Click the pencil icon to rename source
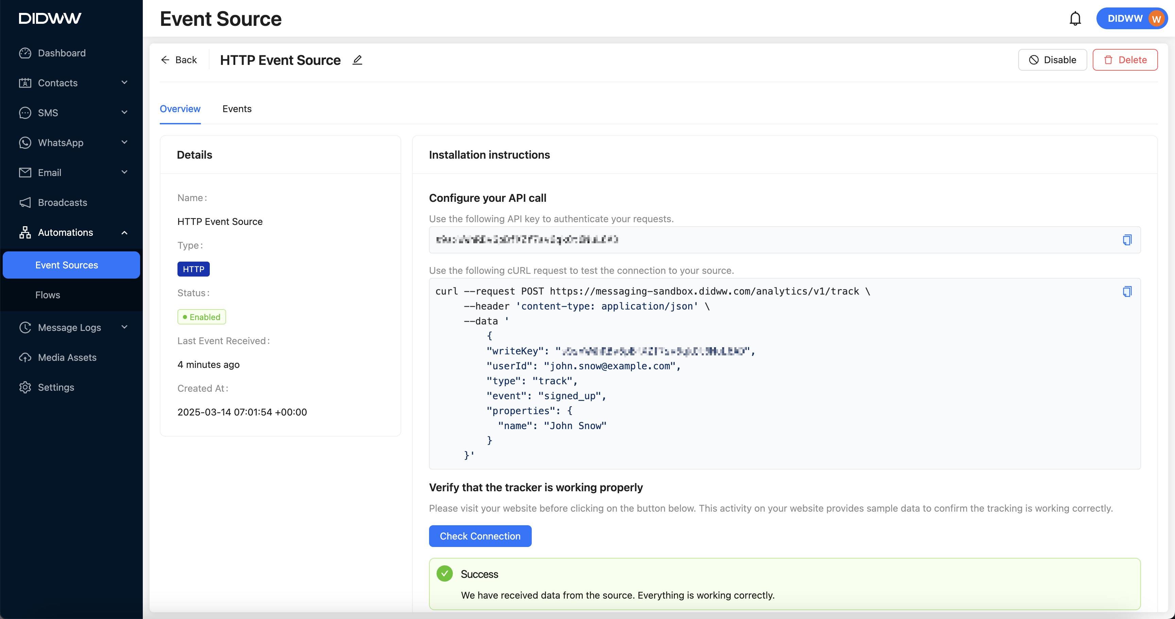Image resolution: width=1175 pixels, height=619 pixels. tap(357, 60)
